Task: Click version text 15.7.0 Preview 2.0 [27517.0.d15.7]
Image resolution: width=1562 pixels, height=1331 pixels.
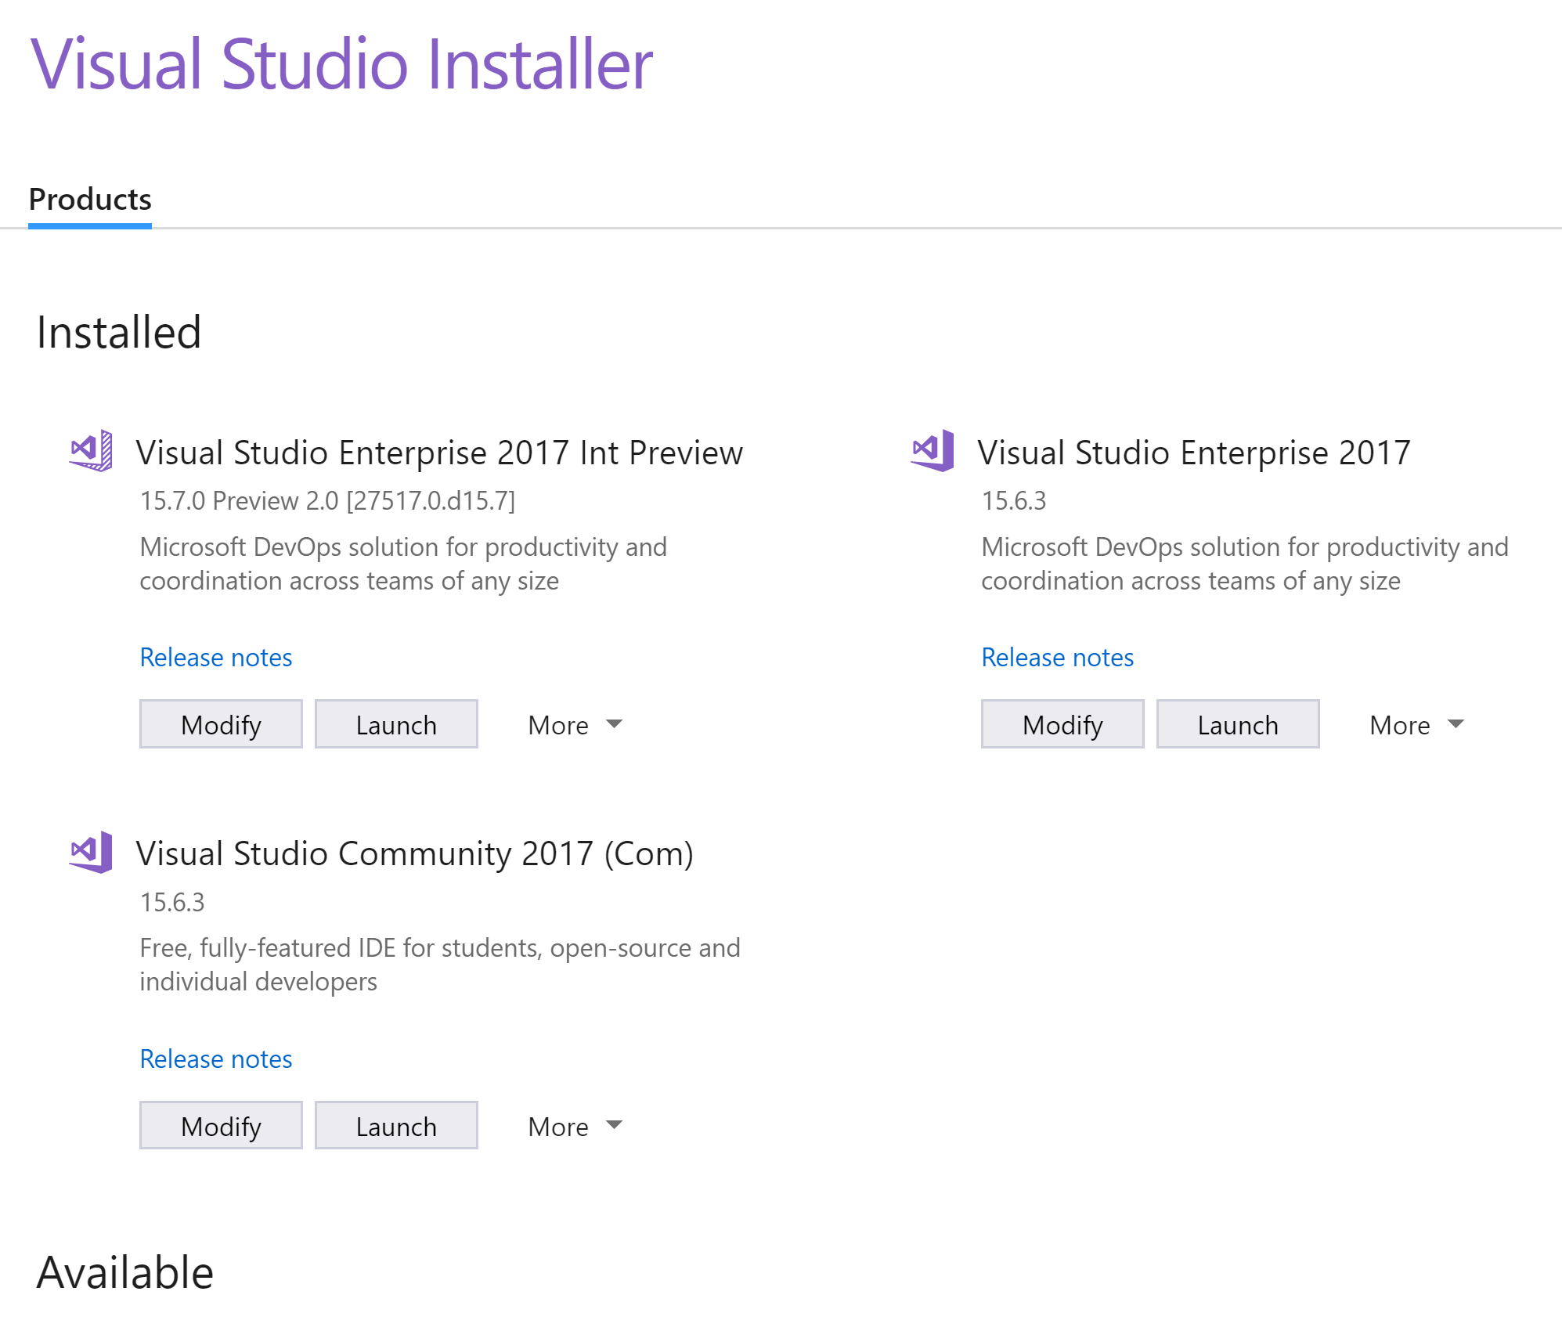Action: (x=327, y=501)
